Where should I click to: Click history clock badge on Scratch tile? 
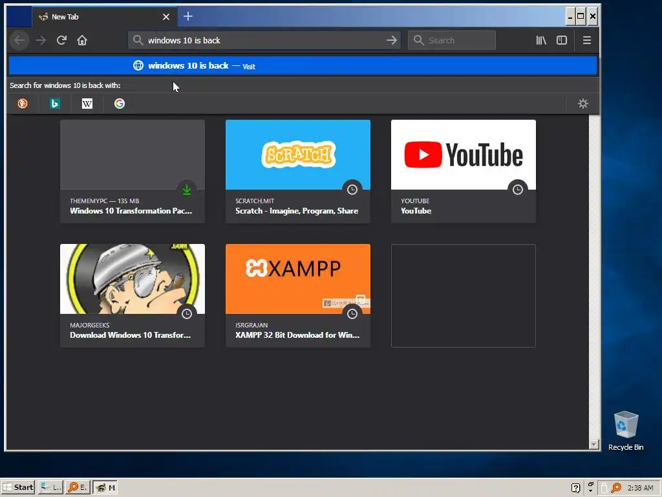[352, 190]
